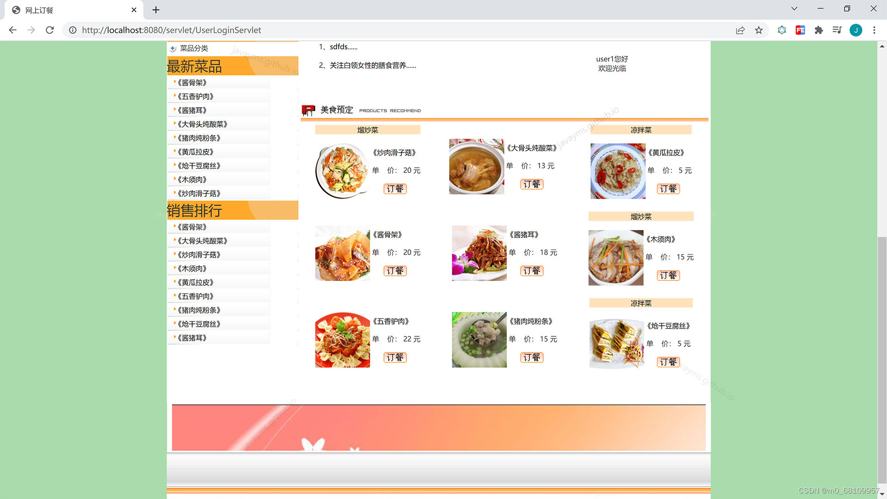Image resolution: width=887 pixels, height=499 pixels.
Task: Order 木须肉 with its 订餐 button
Action: coord(668,275)
